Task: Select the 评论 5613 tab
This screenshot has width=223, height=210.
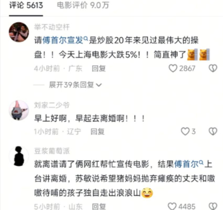Action: coord(26,5)
